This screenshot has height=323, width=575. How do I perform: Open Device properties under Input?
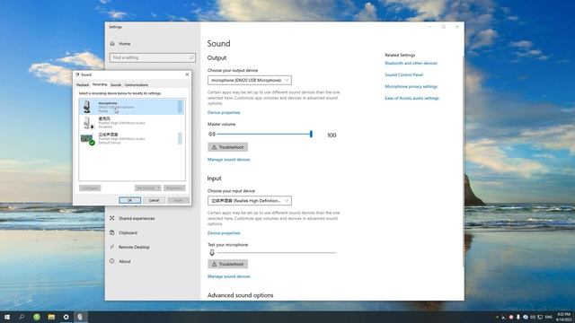pos(224,233)
